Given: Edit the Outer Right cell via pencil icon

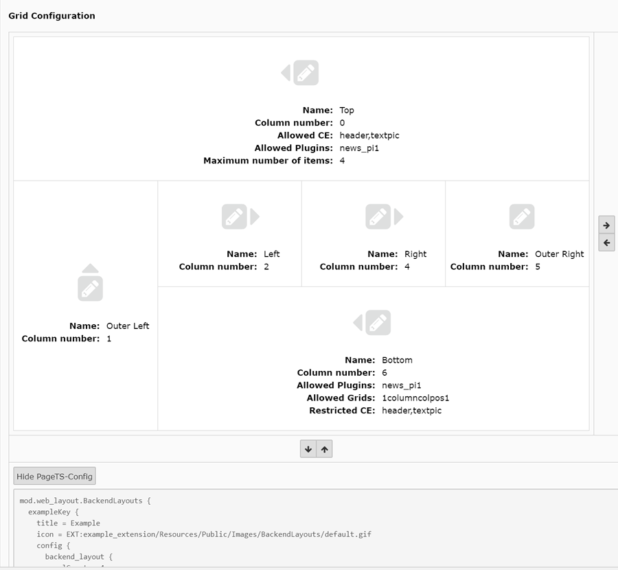Looking at the screenshot, I should point(522,217).
